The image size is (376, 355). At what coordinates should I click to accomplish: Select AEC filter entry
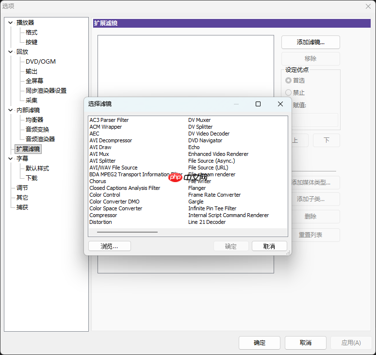point(94,134)
